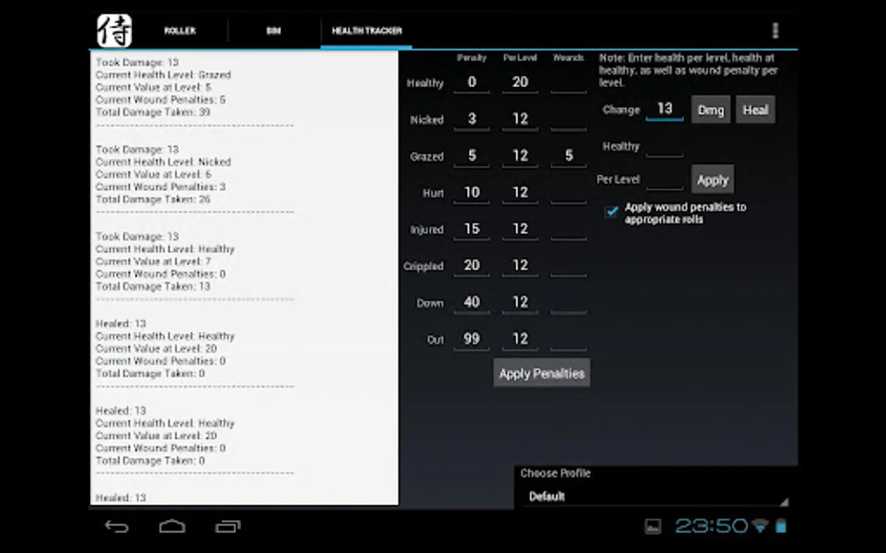Viewport: 886px width, 553px height.
Task: Edit the Down per level field
Action: tap(520, 302)
